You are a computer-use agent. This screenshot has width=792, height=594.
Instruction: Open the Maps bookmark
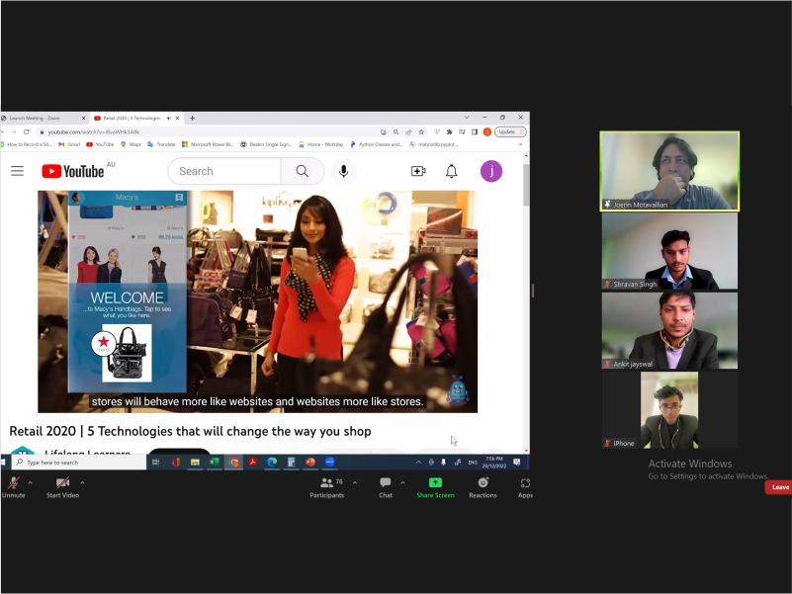point(131,144)
